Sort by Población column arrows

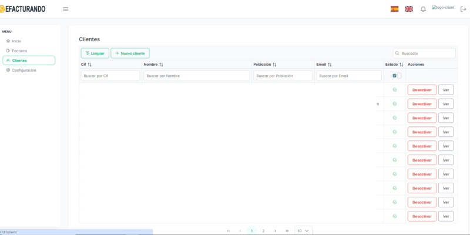coord(275,65)
